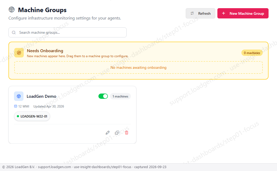Screen dimensions: 277x171
Task: Click the 0 machines badge
Action: [252, 53]
